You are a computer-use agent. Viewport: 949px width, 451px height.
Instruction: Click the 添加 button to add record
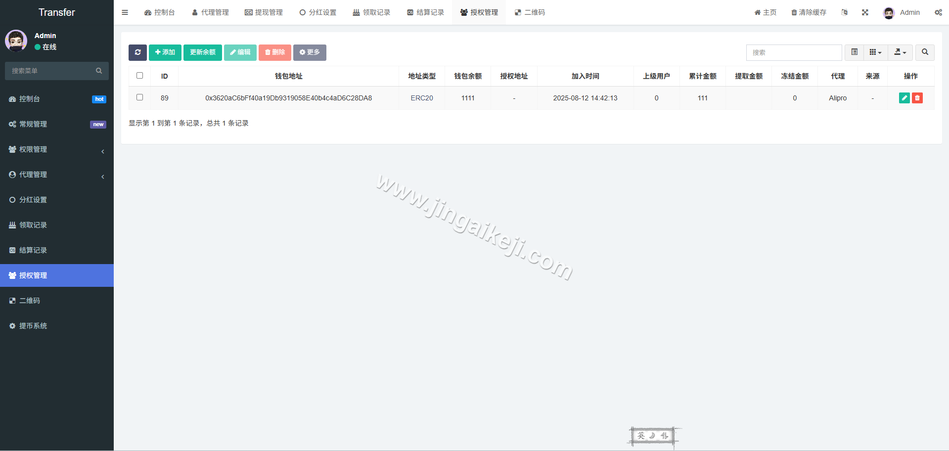pyautogui.click(x=165, y=52)
